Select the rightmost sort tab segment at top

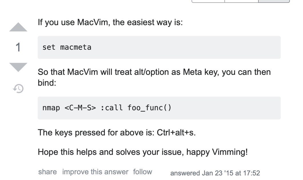[274, 1]
